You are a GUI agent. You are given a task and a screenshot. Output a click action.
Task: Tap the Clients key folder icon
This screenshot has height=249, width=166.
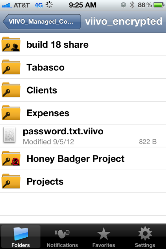coord(11,90)
